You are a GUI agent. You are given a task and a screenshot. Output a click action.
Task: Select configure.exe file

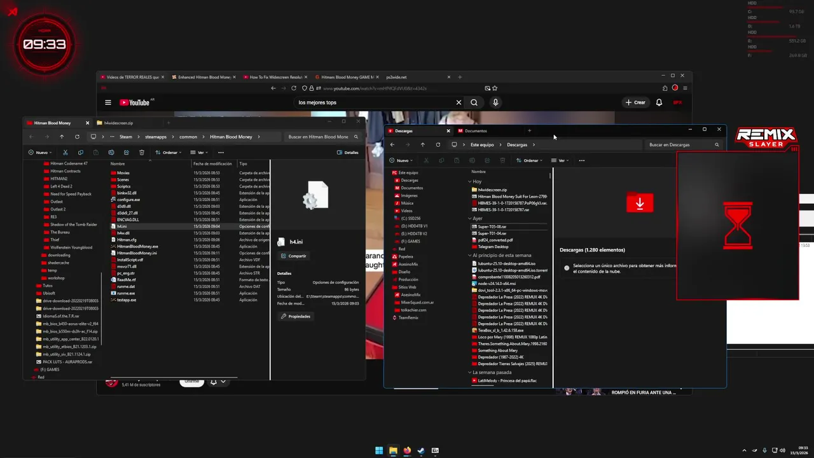click(x=128, y=200)
